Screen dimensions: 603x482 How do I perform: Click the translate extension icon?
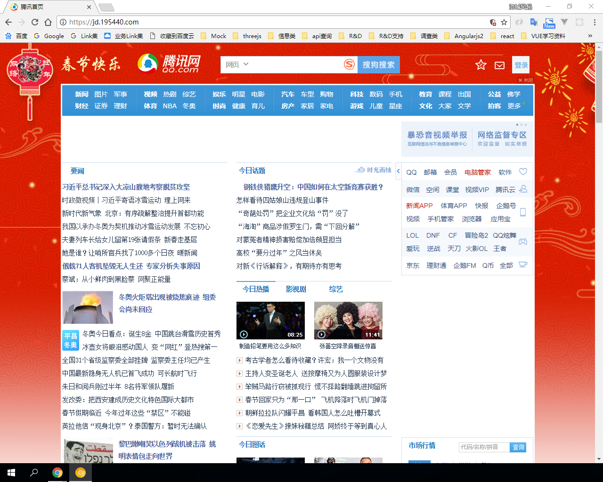[x=534, y=22]
